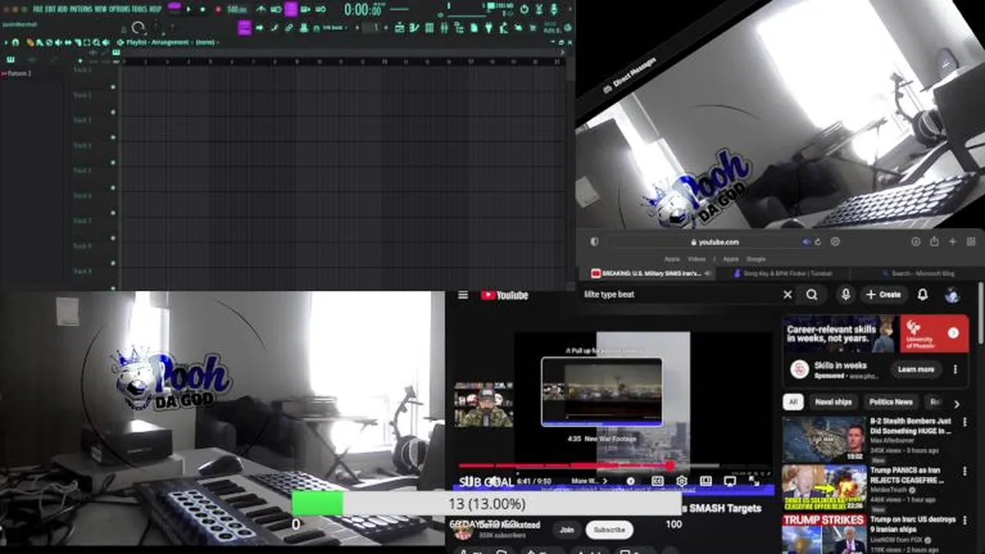This screenshot has width=985, height=554.
Task: Click the YouTube Create button
Action: tap(883, 294)
